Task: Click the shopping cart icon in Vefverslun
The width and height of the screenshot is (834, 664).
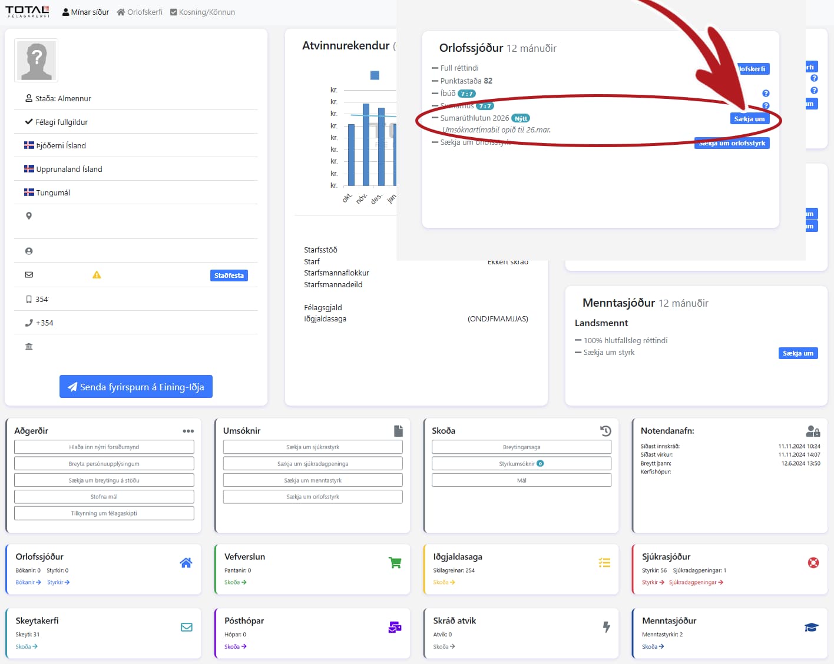Action: click(x=395, y=563)
